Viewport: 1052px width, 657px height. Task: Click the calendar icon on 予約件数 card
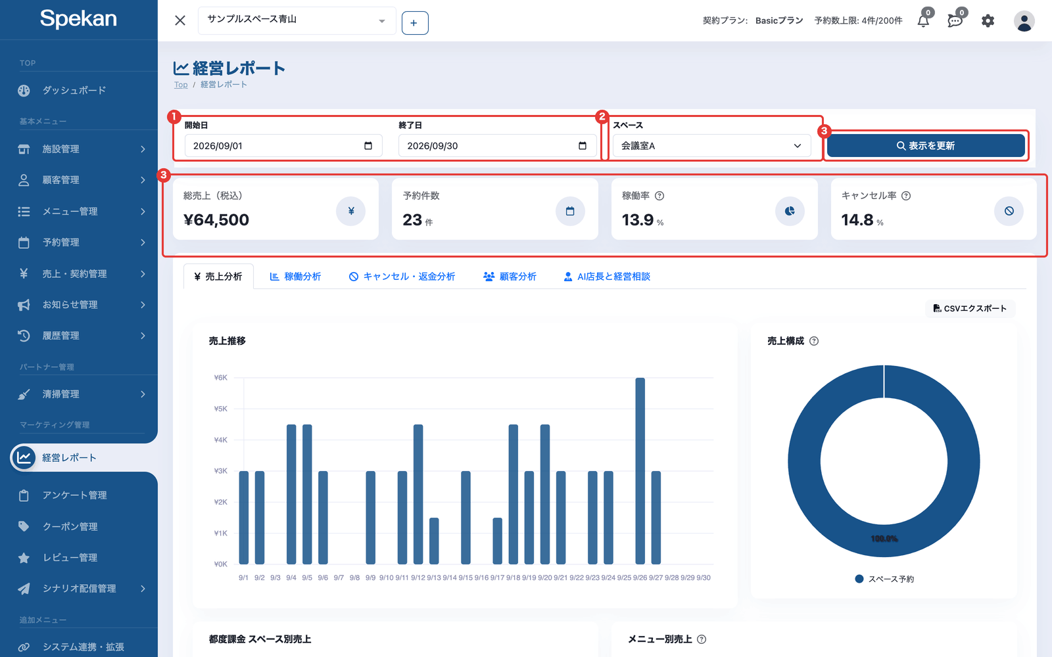point(570,211)
